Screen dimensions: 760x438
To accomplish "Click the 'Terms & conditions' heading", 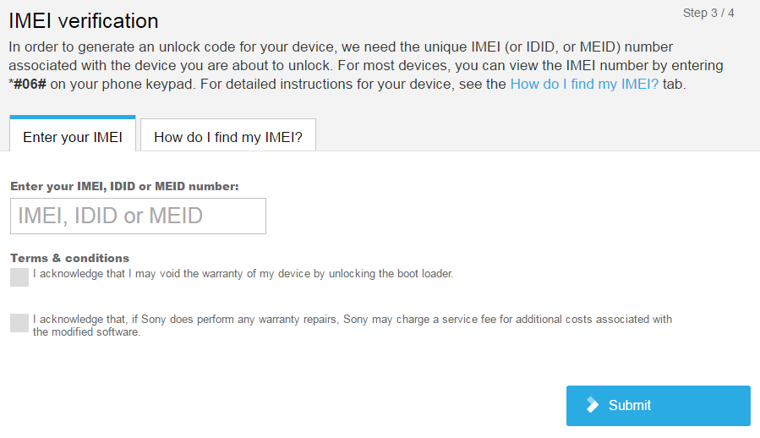I will click(69, 258).
